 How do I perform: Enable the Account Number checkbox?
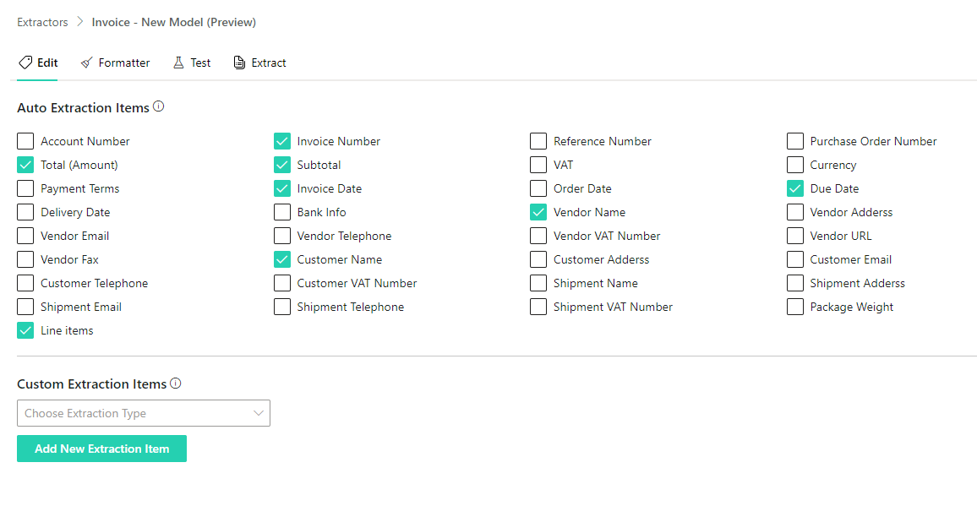[x=25, y=141]
